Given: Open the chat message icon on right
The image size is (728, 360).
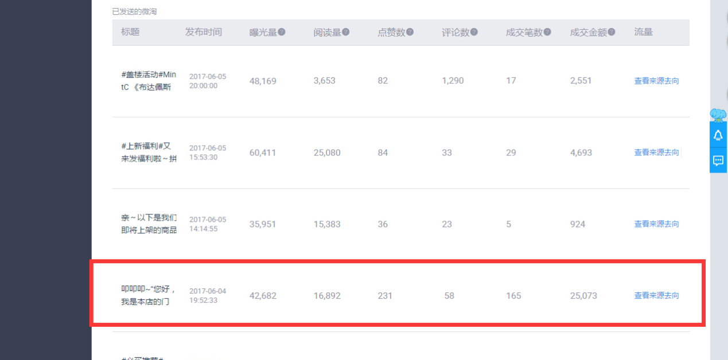Looking at the screenshot, I should 718,161.
